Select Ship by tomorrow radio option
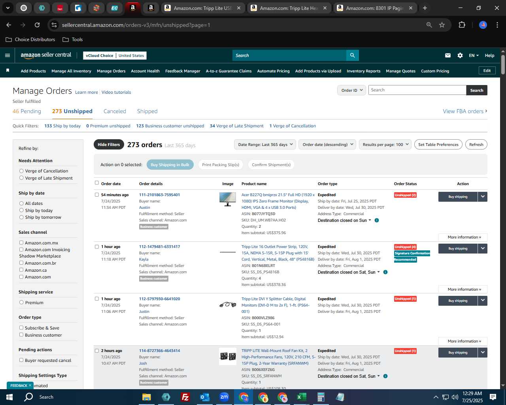Viewport: 506px width, 405px height. pos(21,217)
